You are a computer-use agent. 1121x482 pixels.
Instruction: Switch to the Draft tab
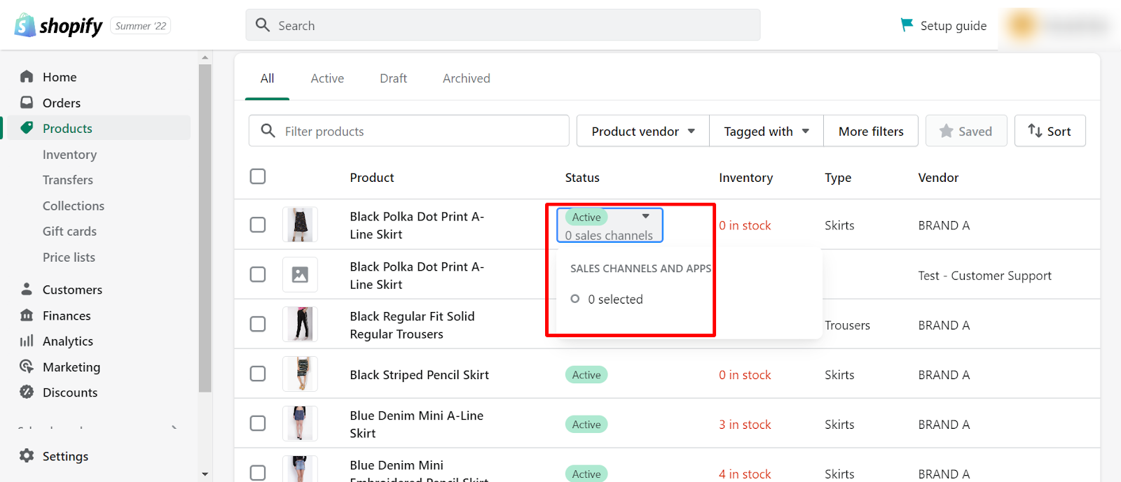pos(393,78)
